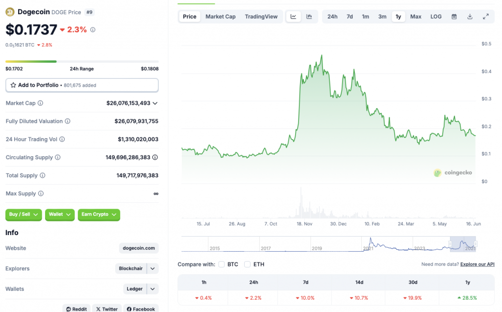Open the calendar date range picker

pyautogui.click(x=454, y=17)
